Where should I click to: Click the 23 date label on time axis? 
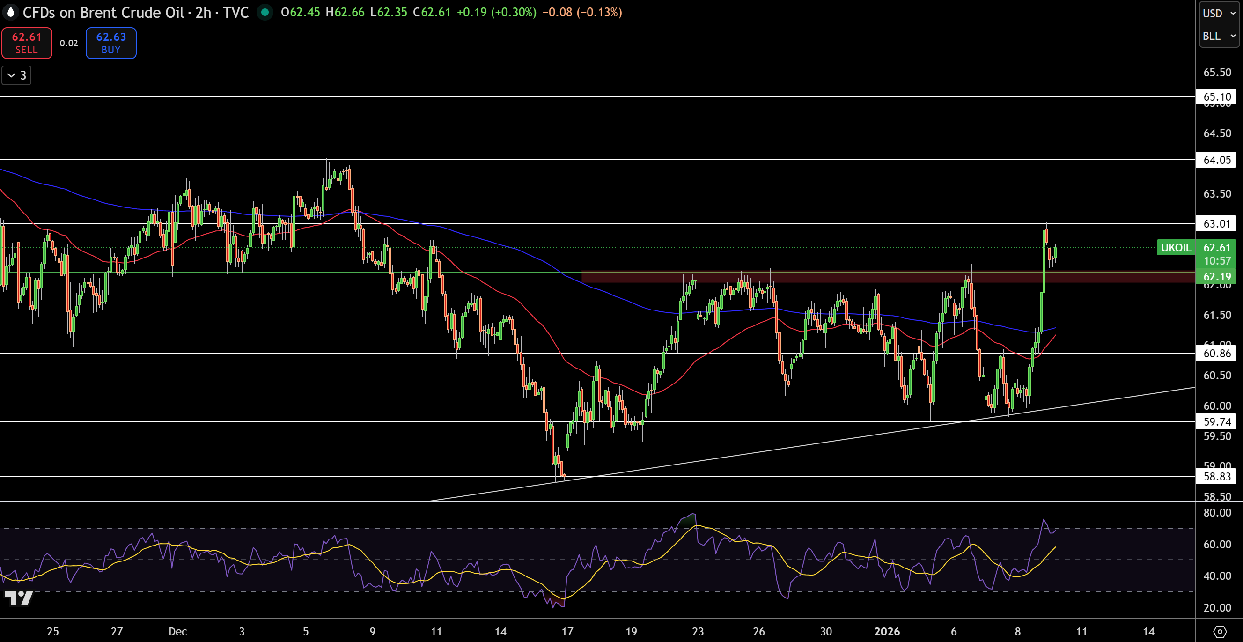coord(698,631)
